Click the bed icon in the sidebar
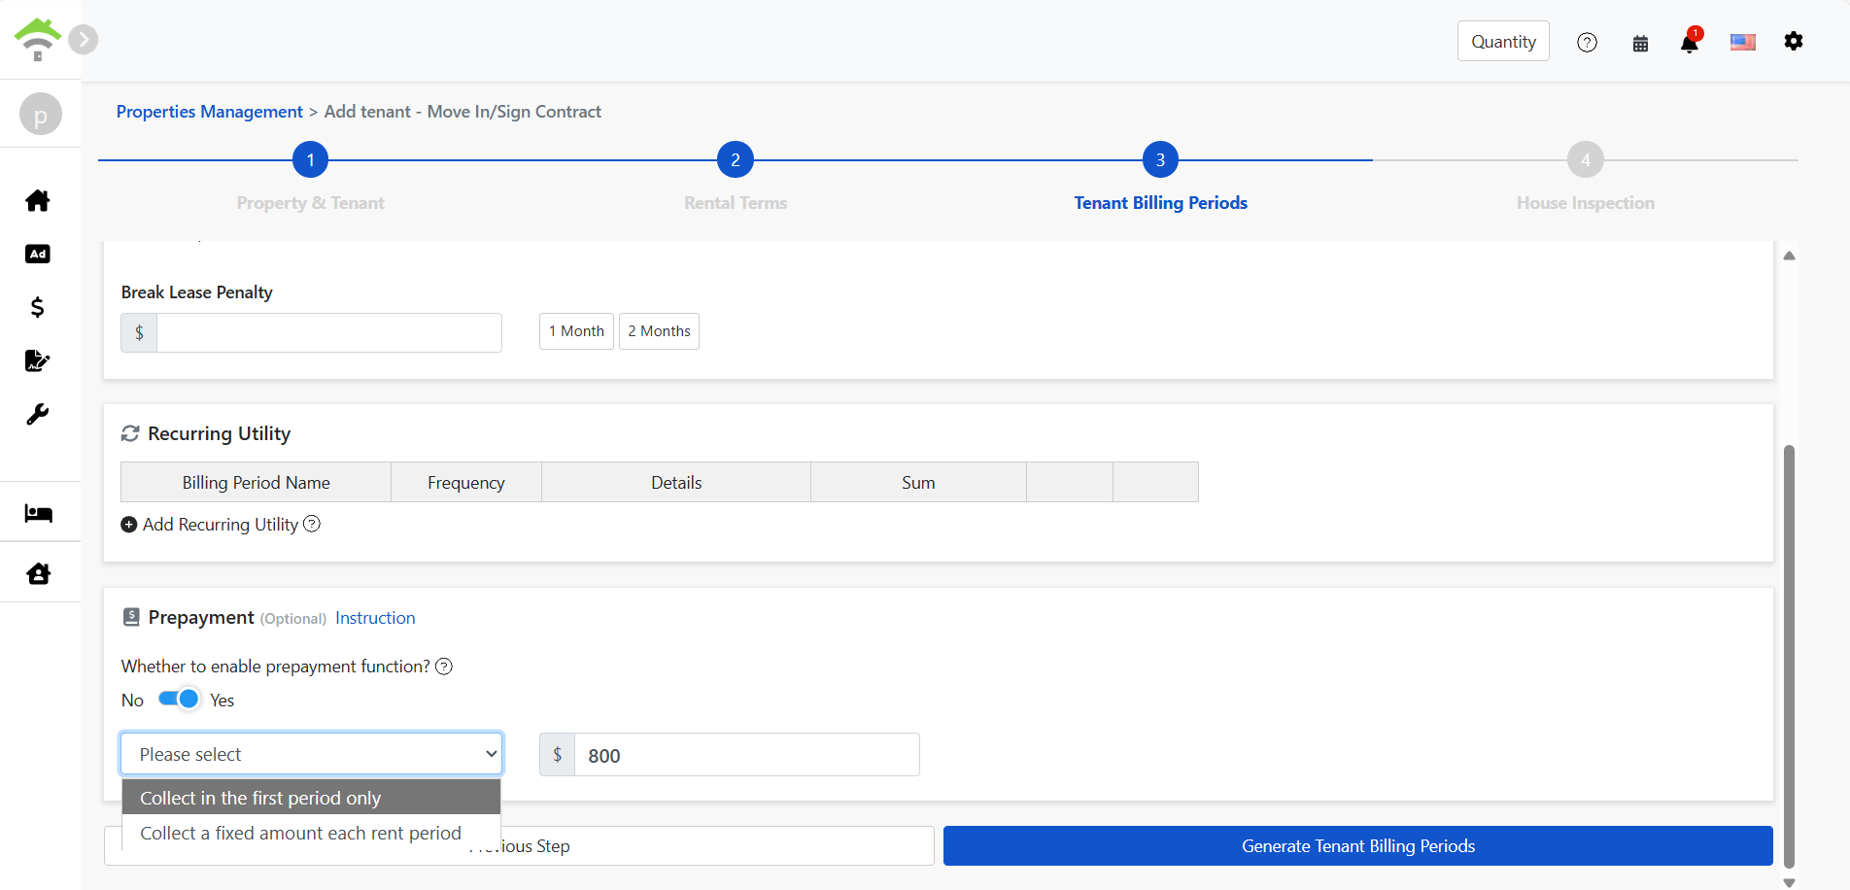This screenshot has height=890, width=1850. click(38, 513)
